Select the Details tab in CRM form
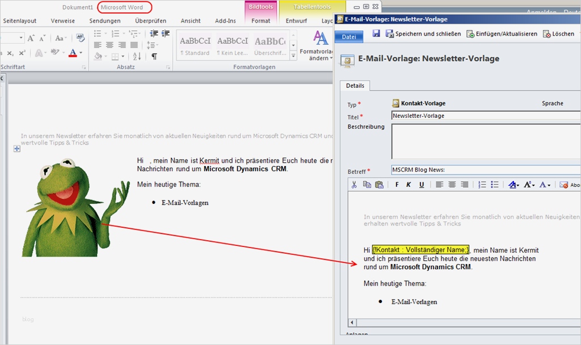 click(355, 86)
